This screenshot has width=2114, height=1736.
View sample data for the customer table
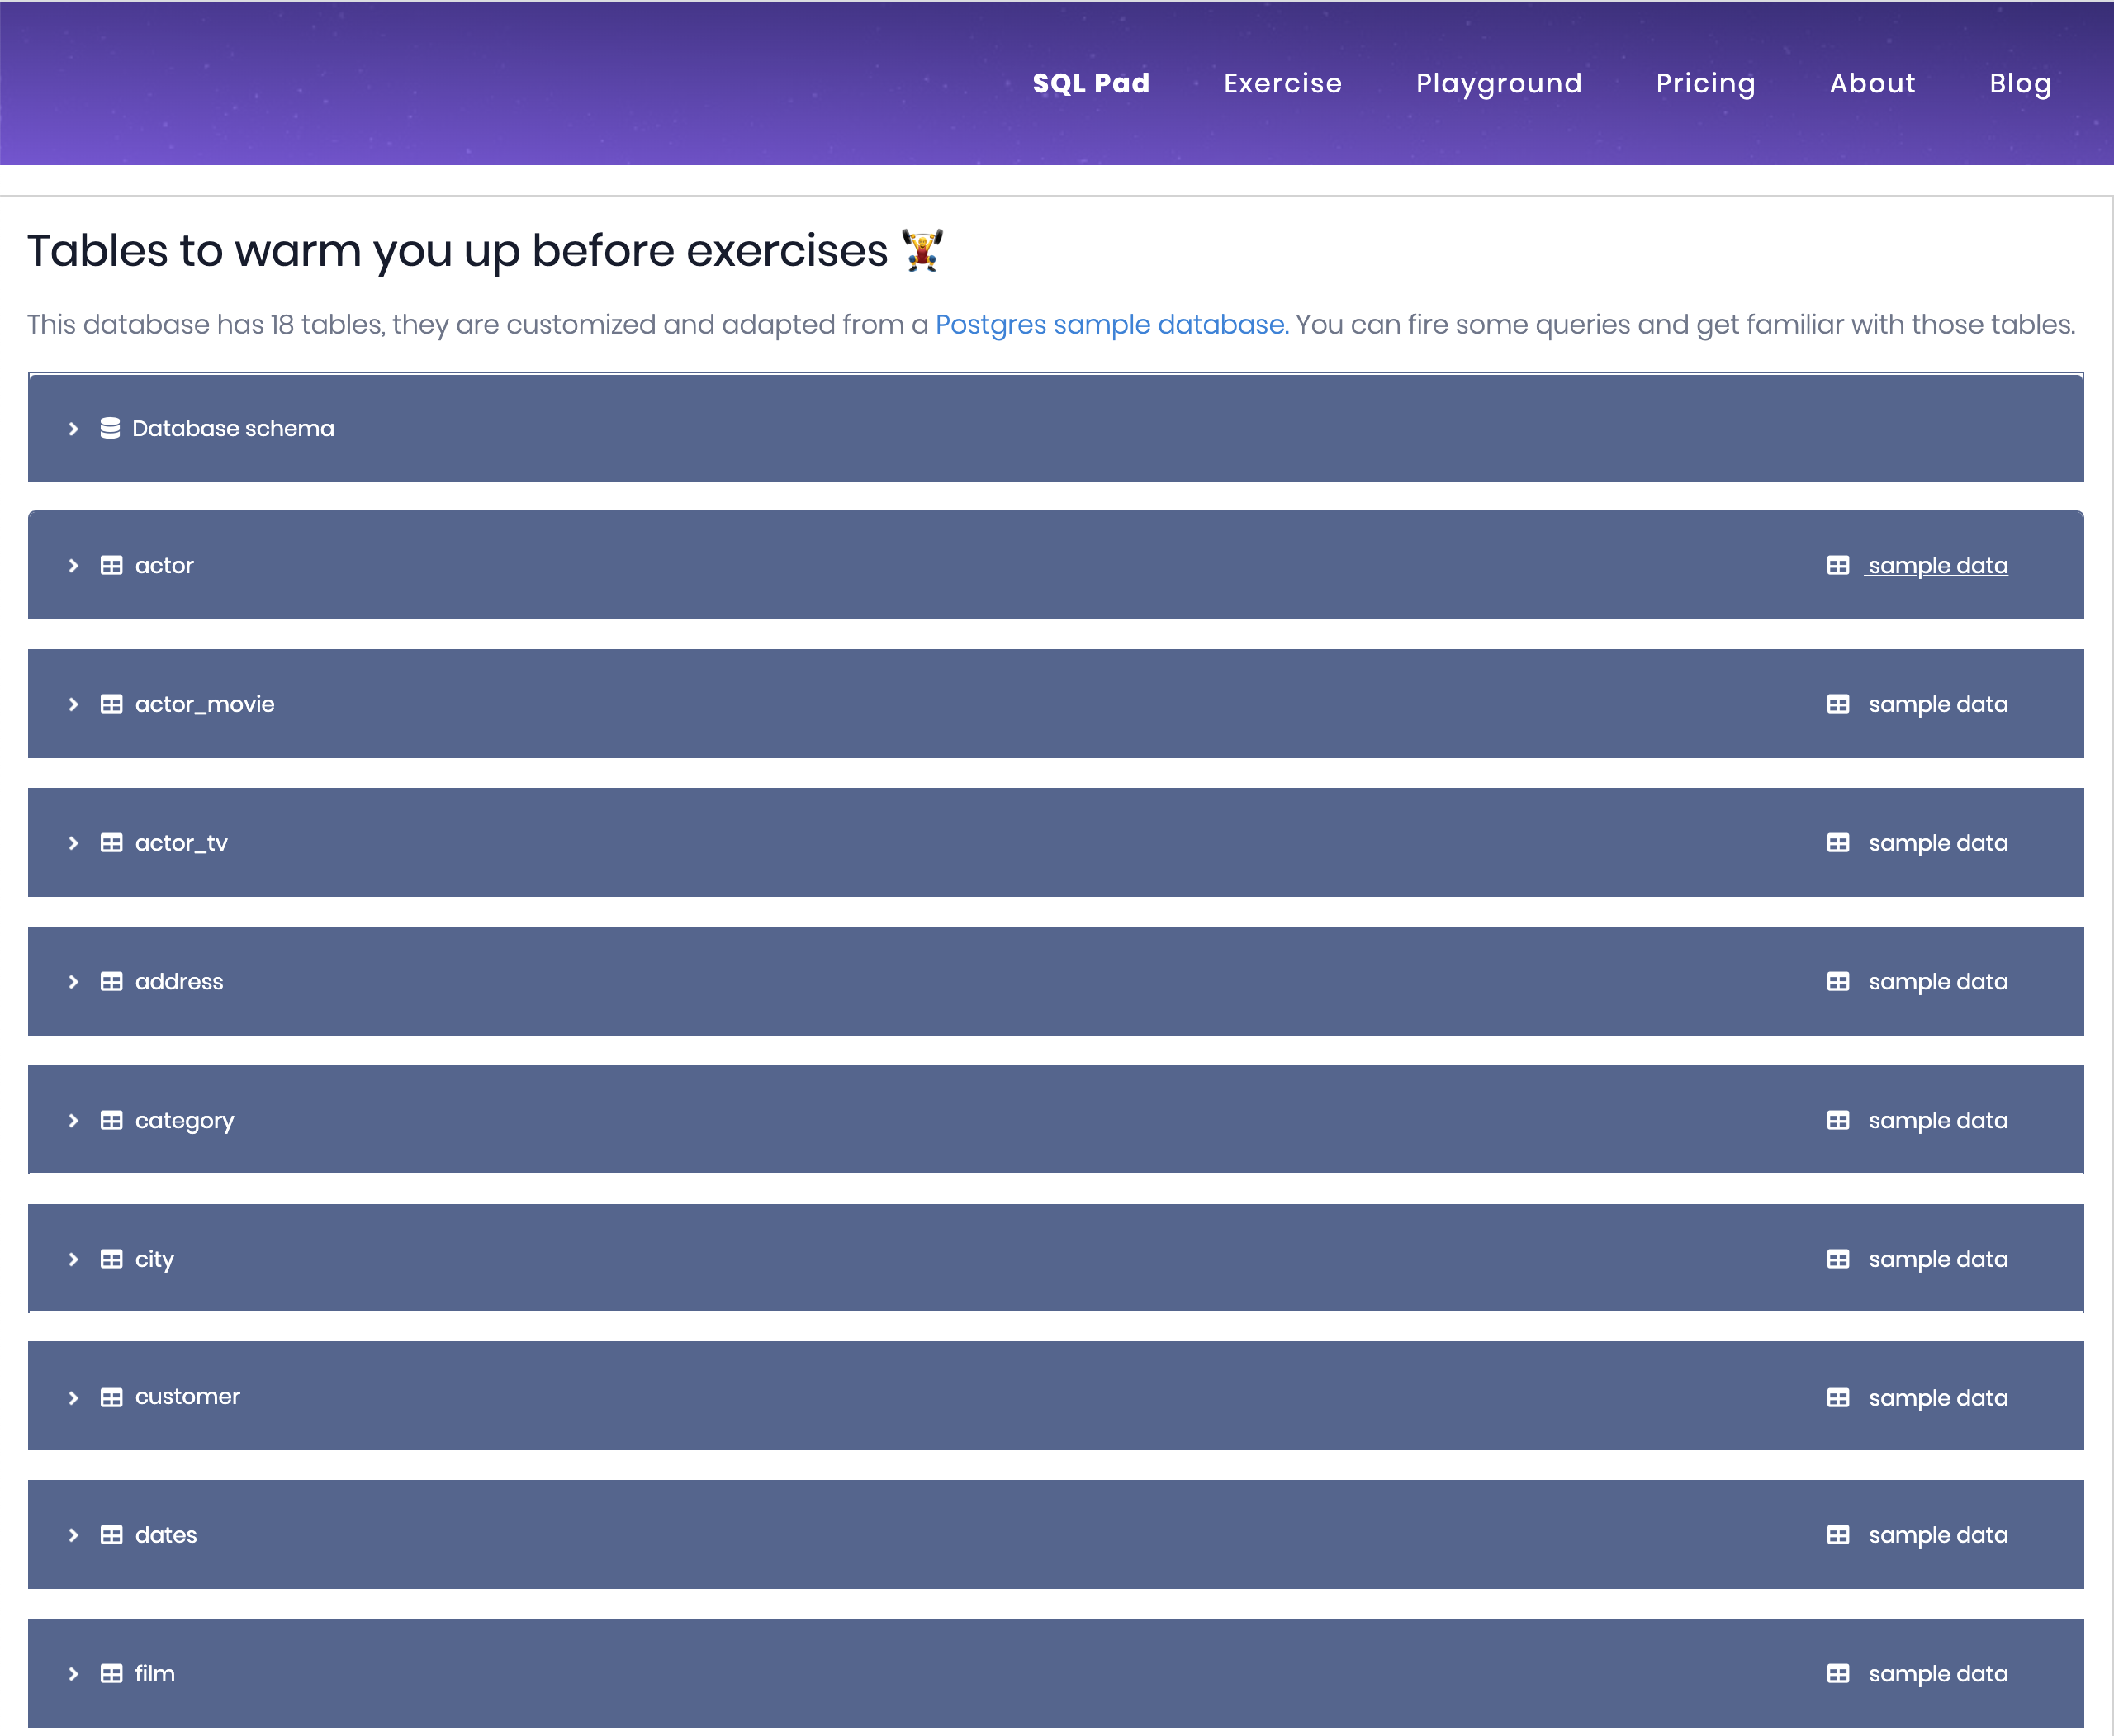point(1937,1397)
